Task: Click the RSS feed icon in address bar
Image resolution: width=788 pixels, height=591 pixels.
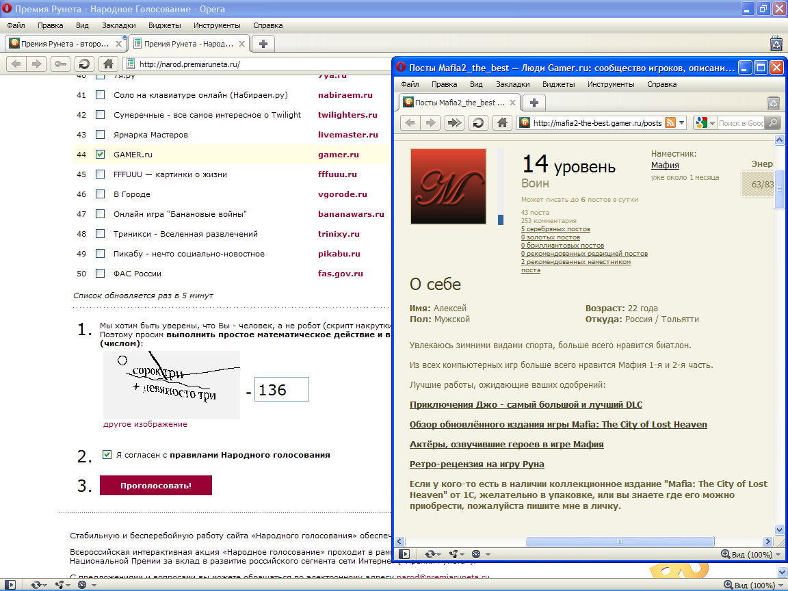Action: coord(670,122)
